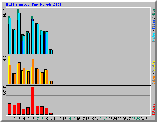Click the day 4 axis label
This screenshot has width=157, height=122.
pyautogui.click(x=24, y=119)
